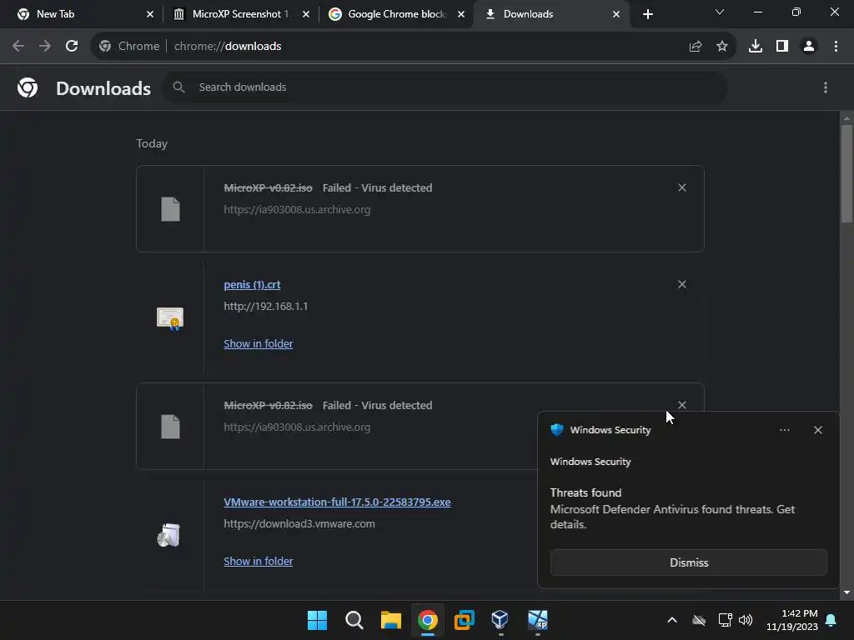Open the tab search chevron
The width and height of the screenshot is (854, 640).
click(x=720, y=12)
